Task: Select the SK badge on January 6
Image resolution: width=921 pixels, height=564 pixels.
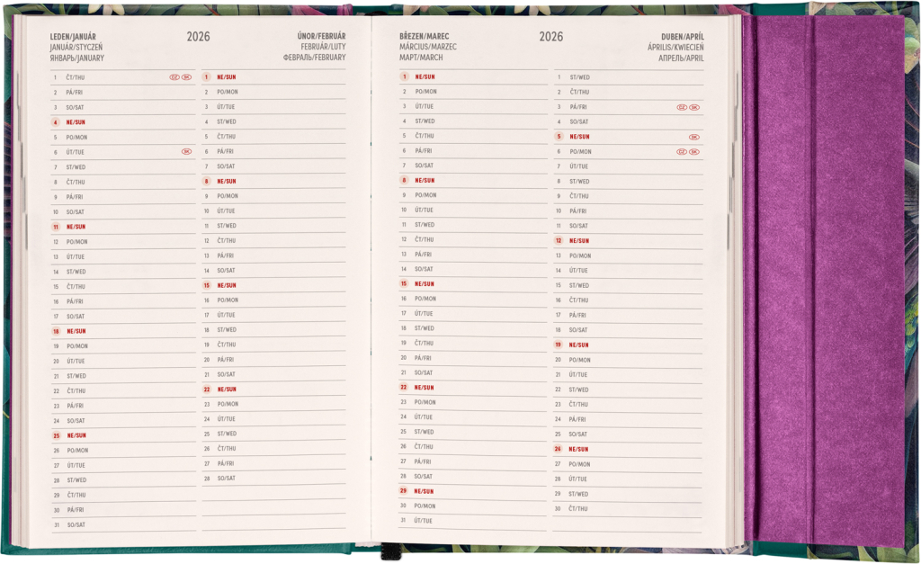Action: click(186, 152)
